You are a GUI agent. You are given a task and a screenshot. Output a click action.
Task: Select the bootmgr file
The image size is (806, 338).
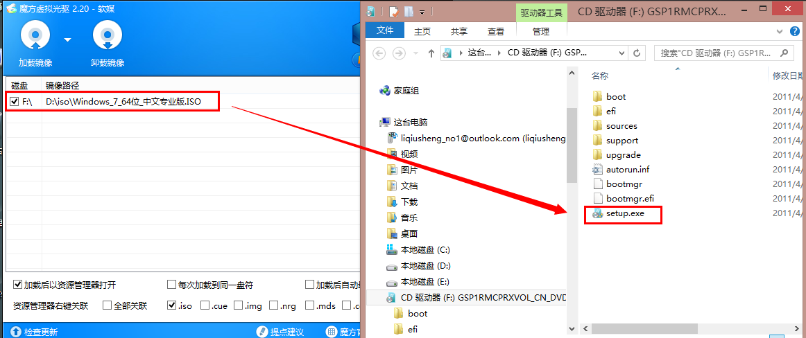tap(617, 184)
